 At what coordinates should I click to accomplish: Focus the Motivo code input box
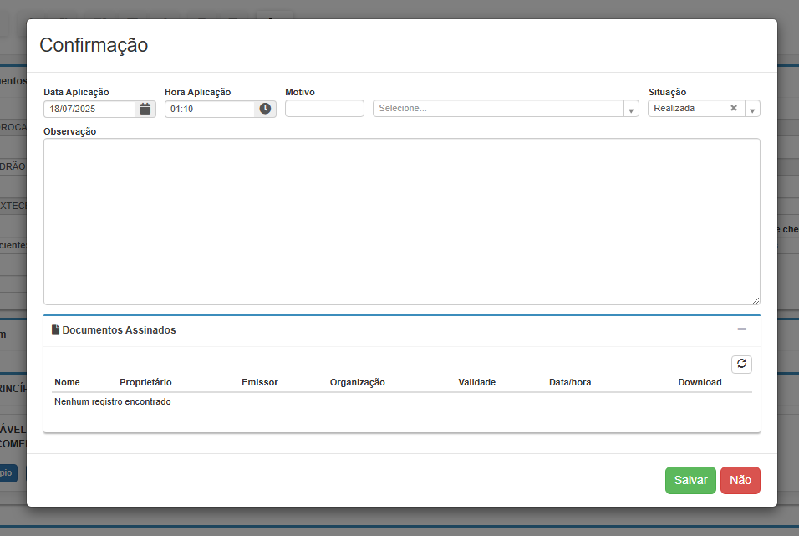click(324, 109)
